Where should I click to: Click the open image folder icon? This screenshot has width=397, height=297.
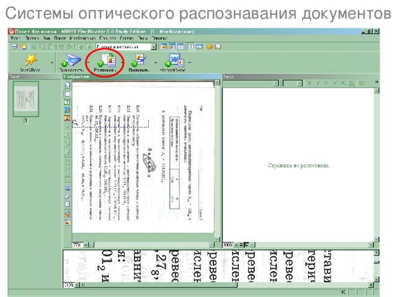pyautogui.click(x=24, y=47)
